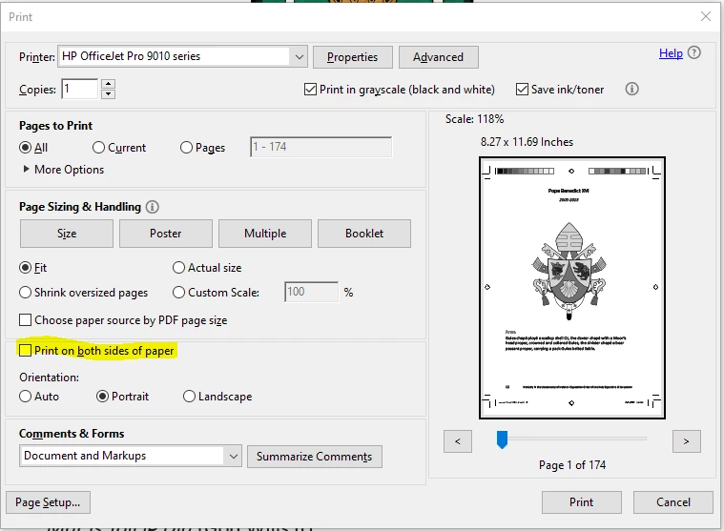Viewport: 724px width, 531px height.
Task: Click the Copies input field
Action: 80,89
